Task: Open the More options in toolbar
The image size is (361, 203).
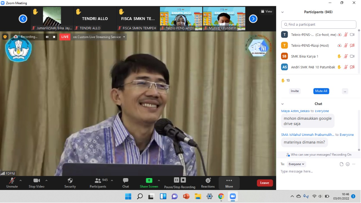Action: pyautogui.click(x=229, y=182)
